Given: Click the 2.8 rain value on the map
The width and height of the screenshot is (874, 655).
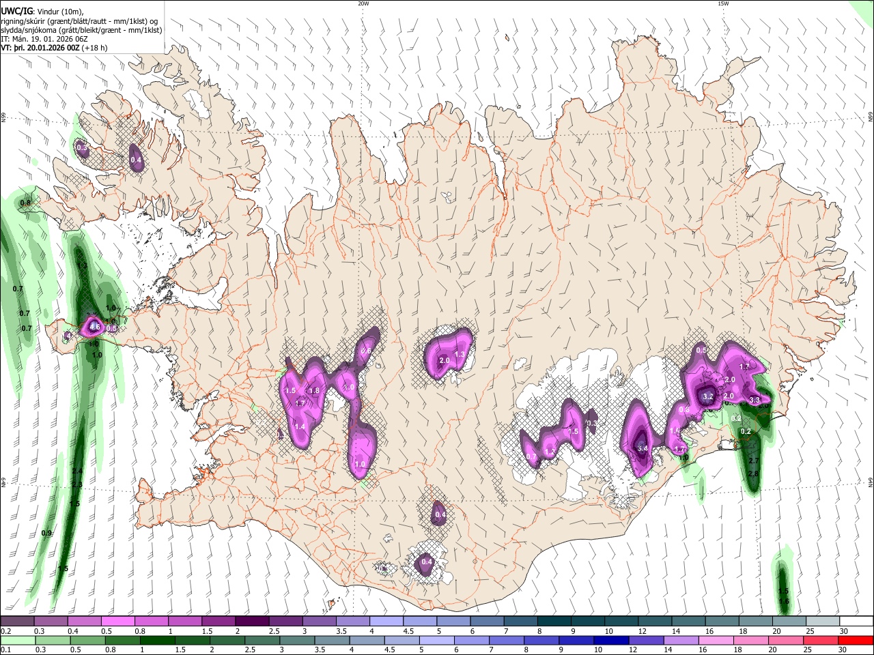Looking at the screenshot, I should pos(754,474).
